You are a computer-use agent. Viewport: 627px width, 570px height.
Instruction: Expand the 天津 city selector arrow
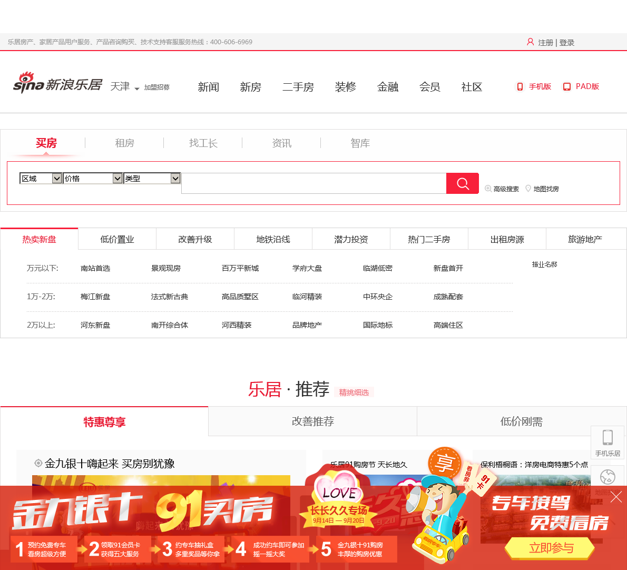point(137,89)
